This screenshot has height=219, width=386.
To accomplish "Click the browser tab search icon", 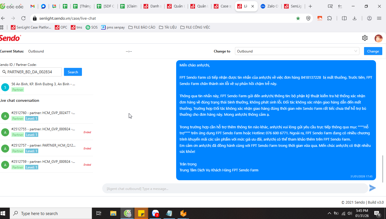I will [330, 6].
